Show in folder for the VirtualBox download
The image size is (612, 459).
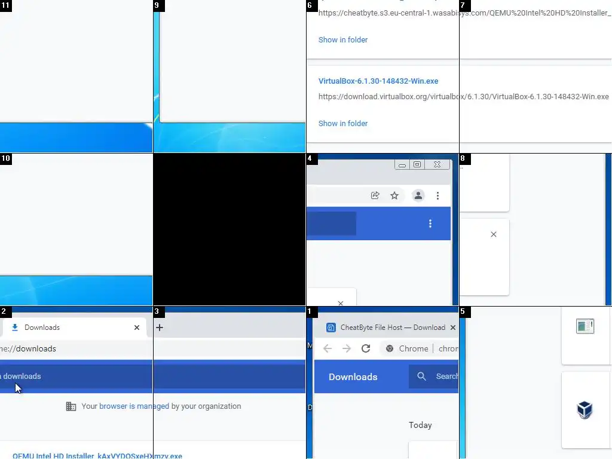[x=343, y=123]
